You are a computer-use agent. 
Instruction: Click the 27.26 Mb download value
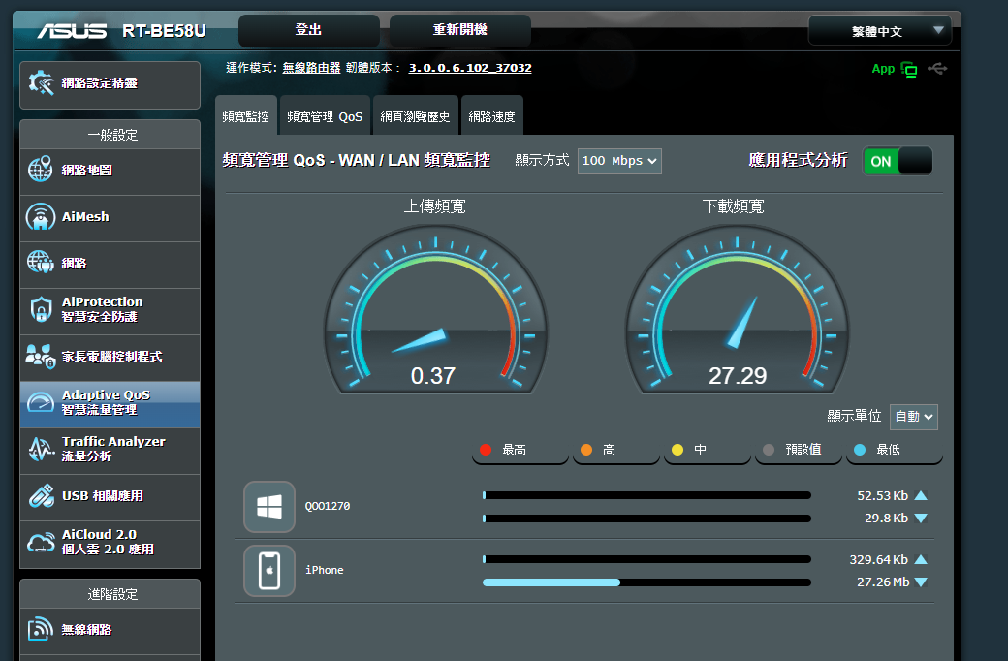click(x=883, y=582)
